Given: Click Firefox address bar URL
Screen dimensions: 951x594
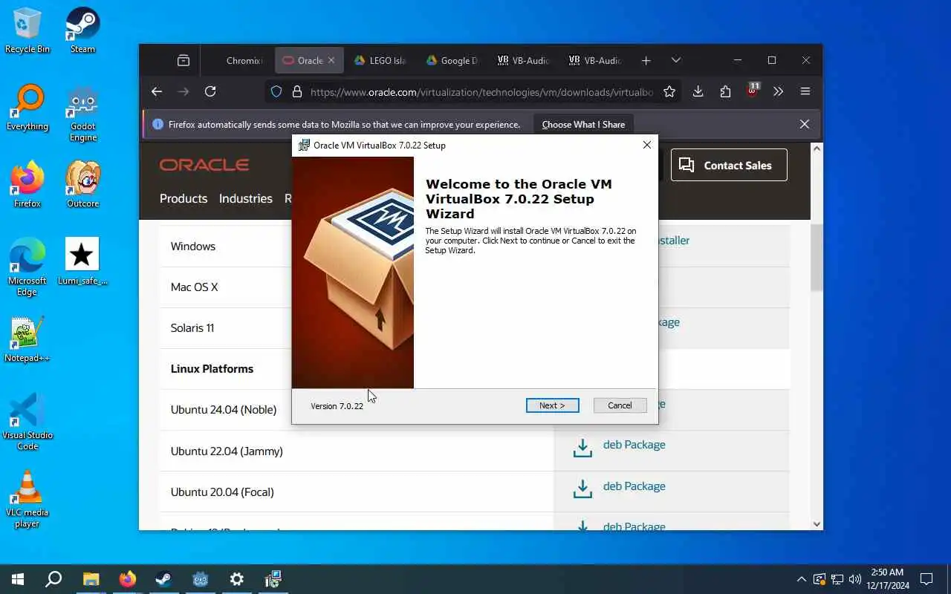Looking at the screenshot, I should click(x=481, y=92).
